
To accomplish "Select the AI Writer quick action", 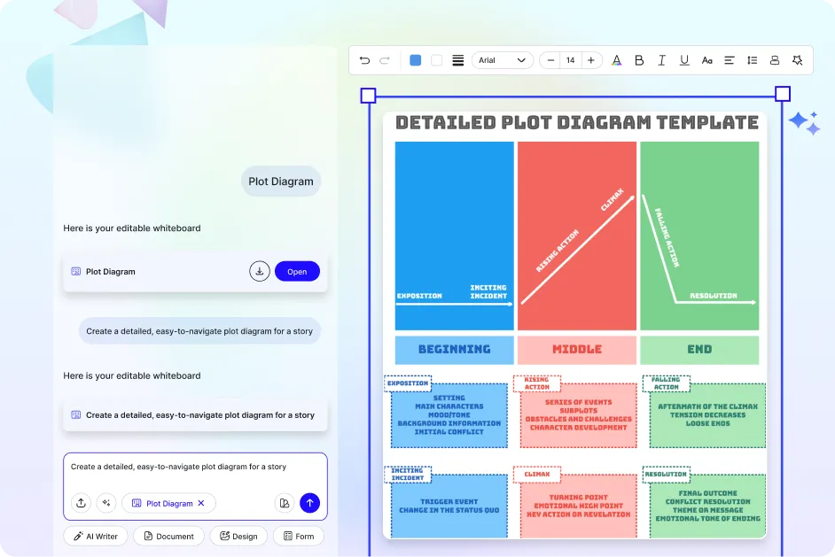I will (x=95, y=536).
